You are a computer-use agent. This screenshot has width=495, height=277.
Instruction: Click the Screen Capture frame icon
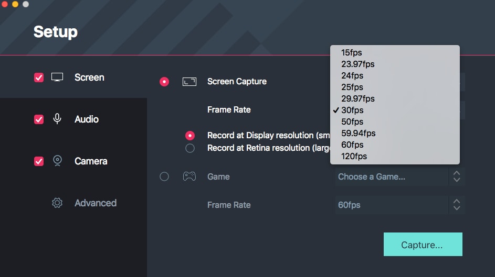pos(189,82)
